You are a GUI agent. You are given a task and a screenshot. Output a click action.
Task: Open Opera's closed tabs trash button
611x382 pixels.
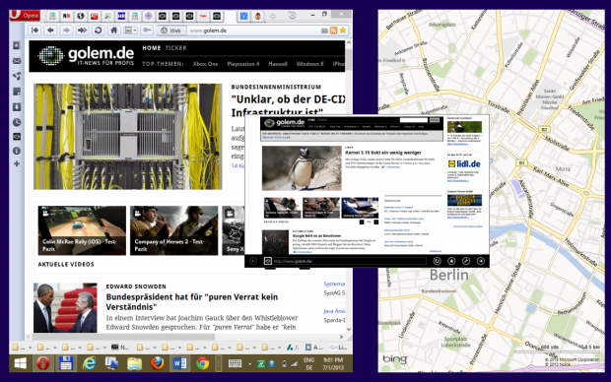click(x=292, y=16)
